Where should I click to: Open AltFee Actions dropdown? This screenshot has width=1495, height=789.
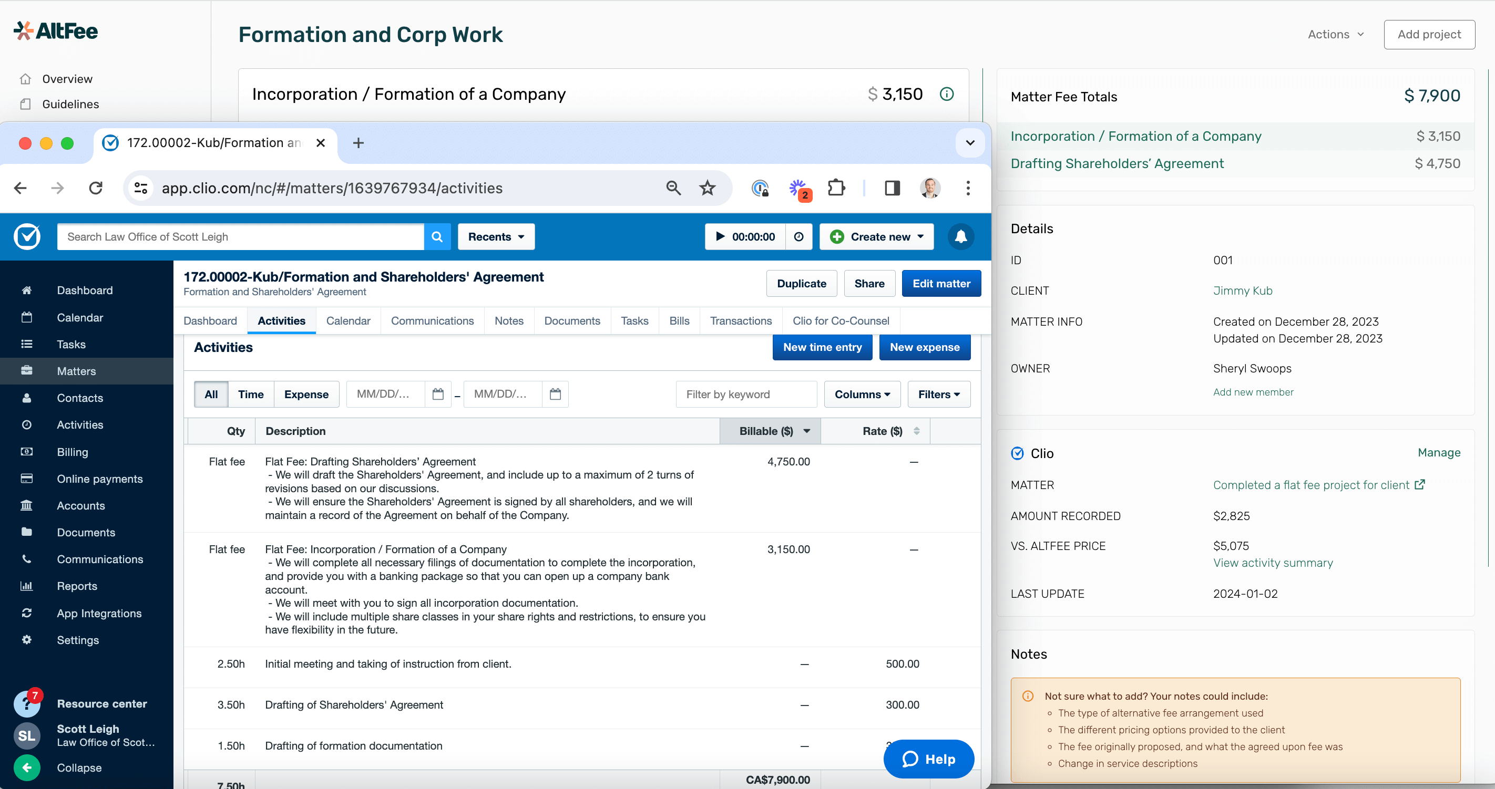[x=1336, y=34]
